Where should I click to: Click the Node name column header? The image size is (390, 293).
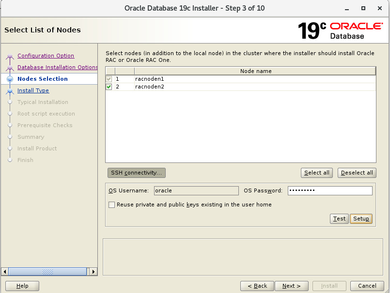tap(255, 71)
